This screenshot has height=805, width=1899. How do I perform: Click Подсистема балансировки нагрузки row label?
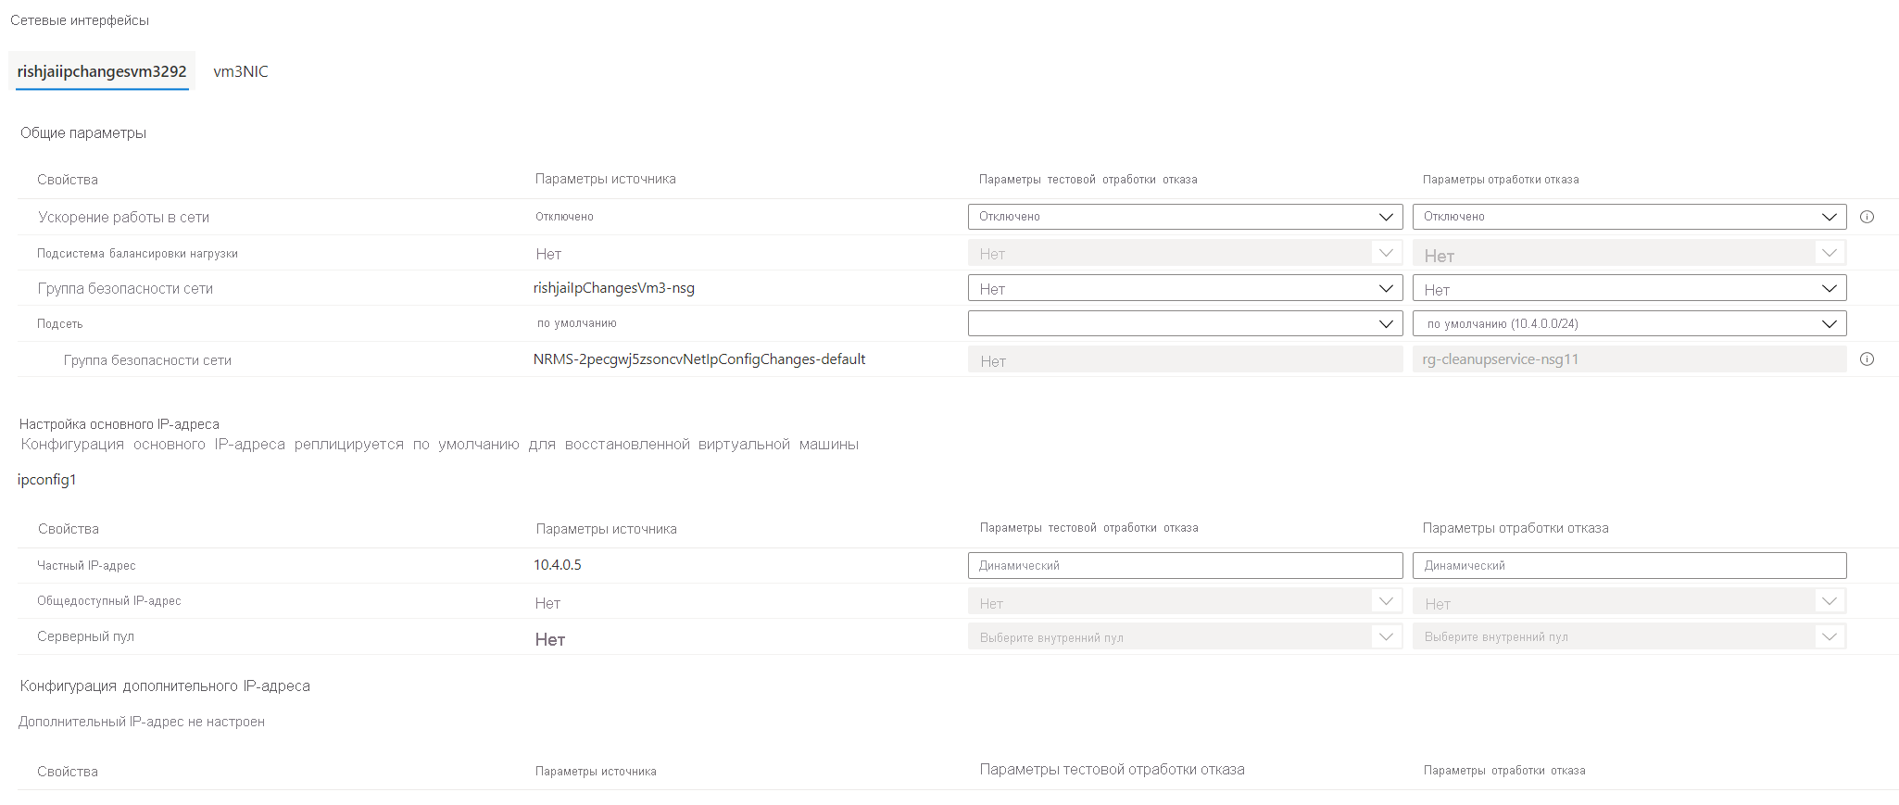click(137, 254)
